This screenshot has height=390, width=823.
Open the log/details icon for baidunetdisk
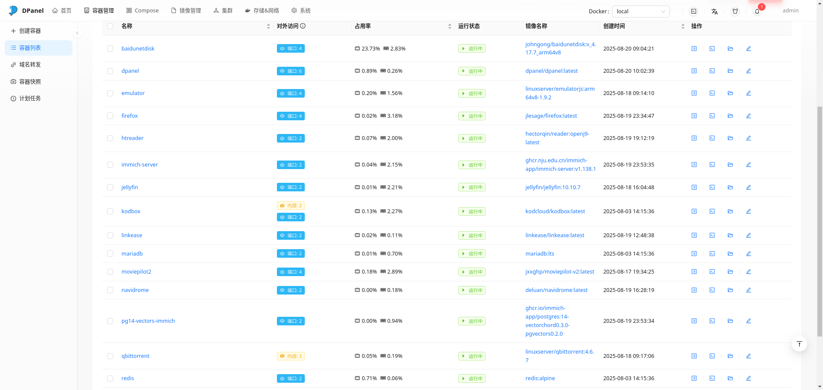[694, 49]
